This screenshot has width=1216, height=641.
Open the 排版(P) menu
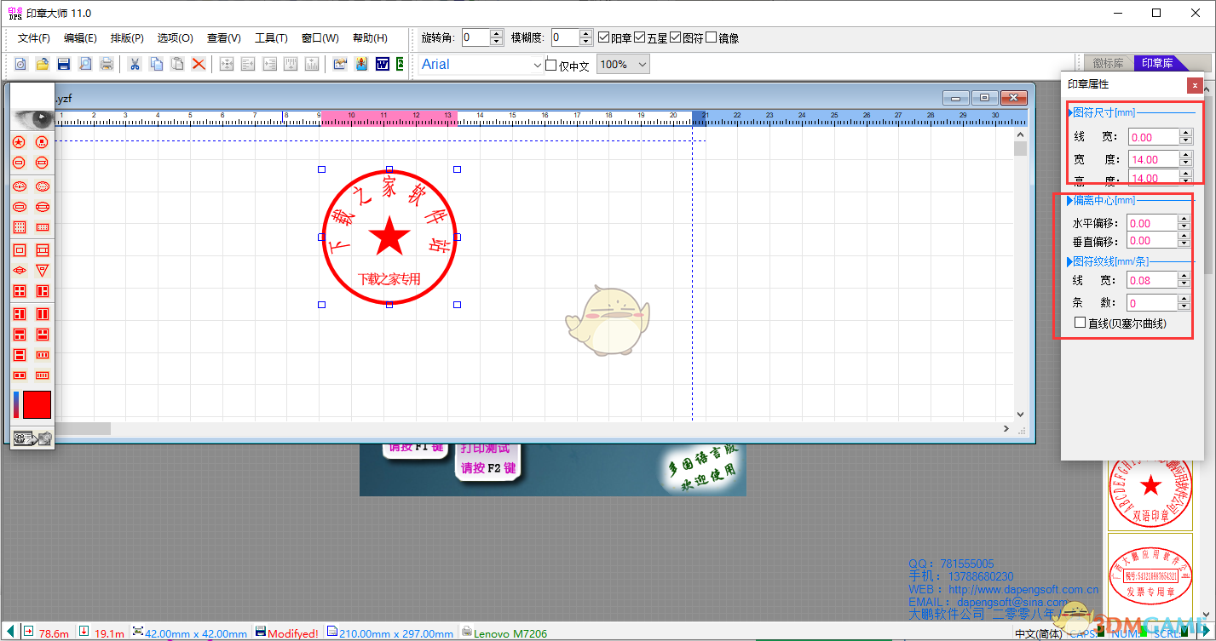[x=127, y=38]
